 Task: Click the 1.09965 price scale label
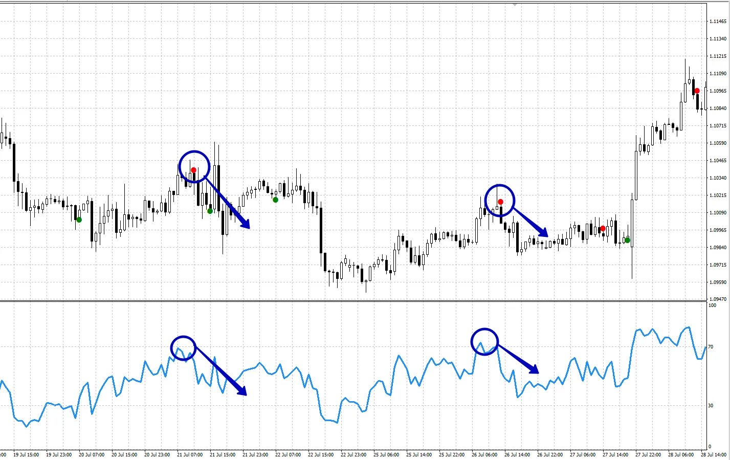tap(718, 230)
